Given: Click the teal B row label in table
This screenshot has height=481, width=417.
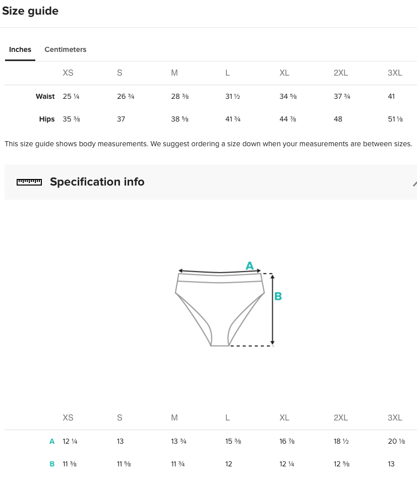Looking at the screenshot, I should pos(52,464).
